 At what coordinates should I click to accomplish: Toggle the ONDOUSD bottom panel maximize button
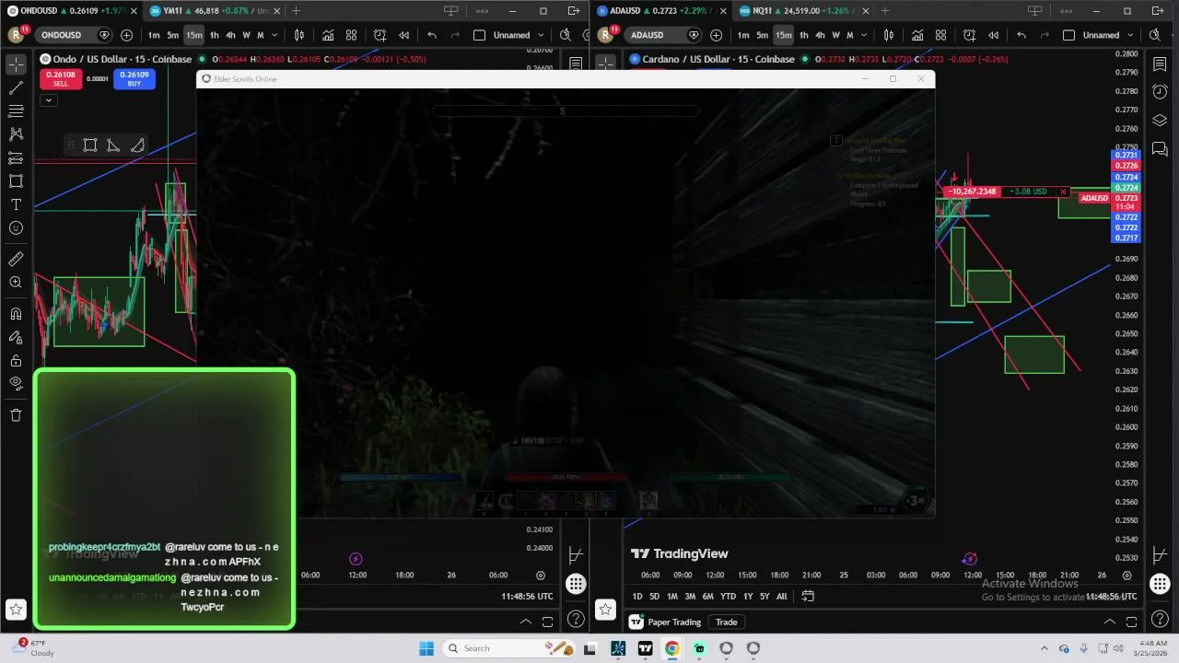[547, 622]
